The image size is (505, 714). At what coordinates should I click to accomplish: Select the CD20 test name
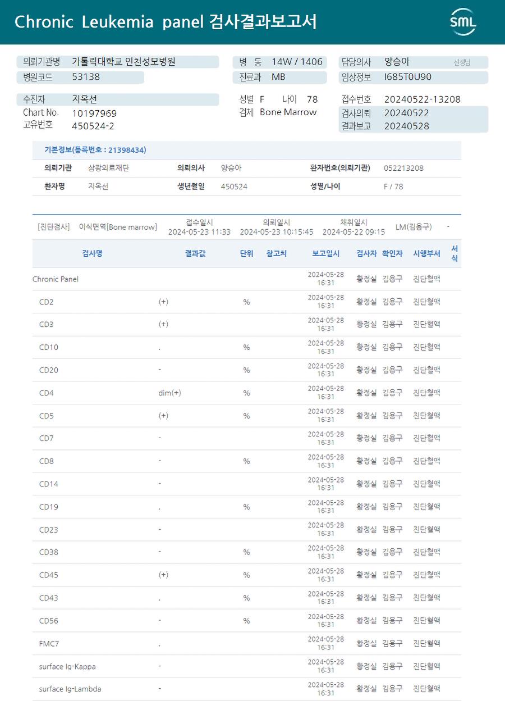pyautogui.click(x=49, y=370)
